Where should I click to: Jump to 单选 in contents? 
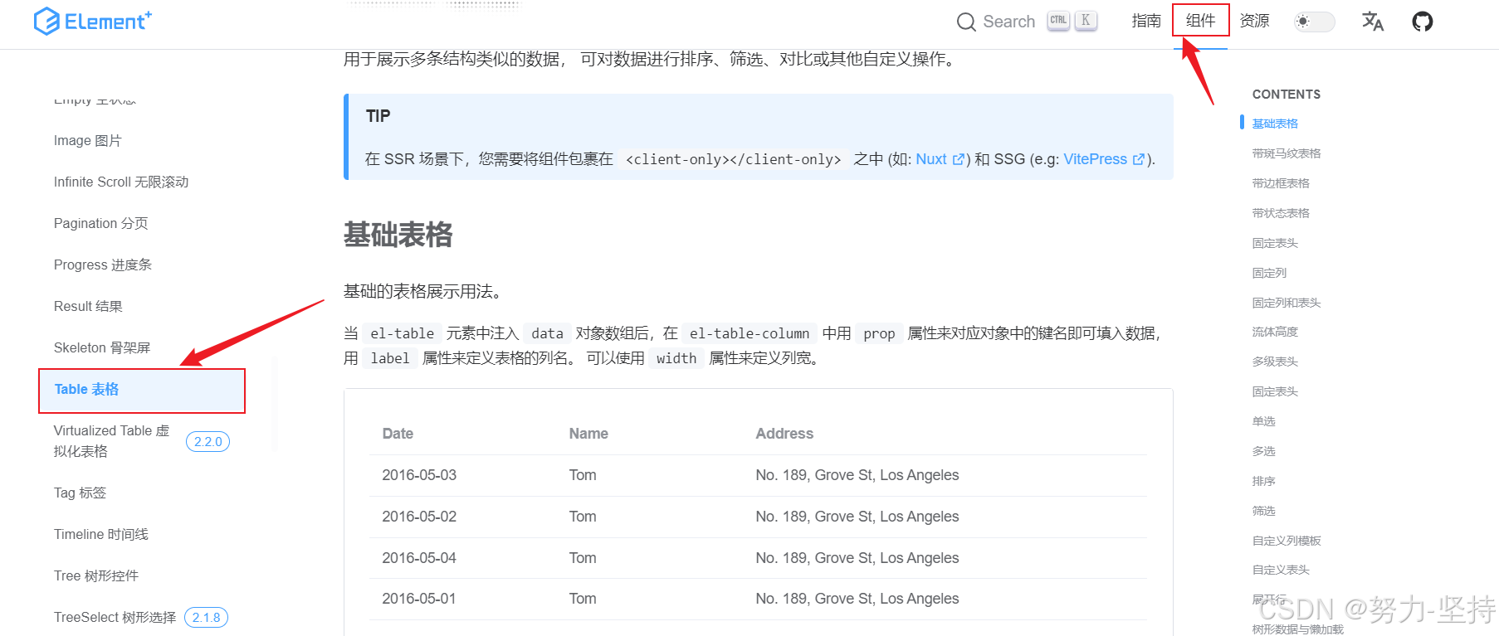tap(1263, 421)
